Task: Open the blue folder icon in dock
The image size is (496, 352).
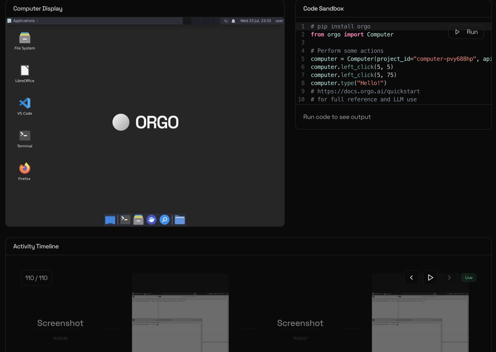Action: (179, 220)
